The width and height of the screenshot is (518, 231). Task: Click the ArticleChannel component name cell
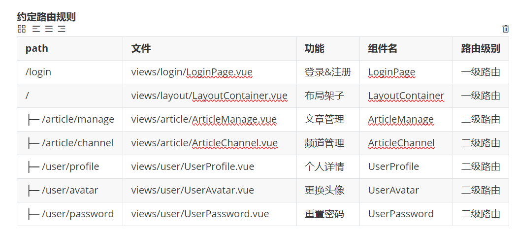(406, 143)
